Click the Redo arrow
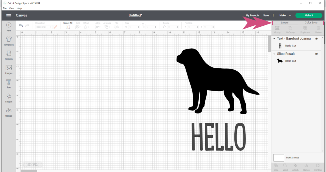 pyautogui.click(x=27, y=25)
